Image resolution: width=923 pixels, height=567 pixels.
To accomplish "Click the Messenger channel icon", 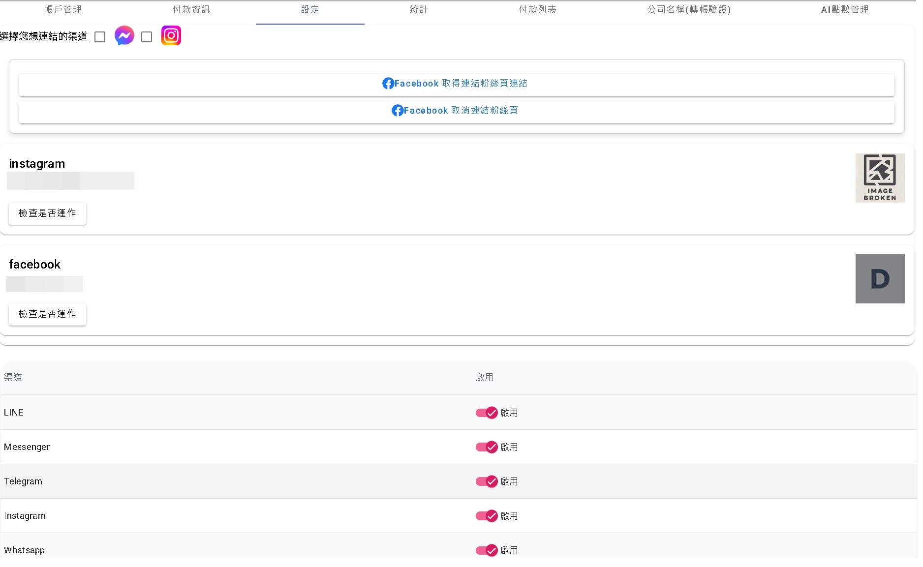I will click(x=124, y=36).
